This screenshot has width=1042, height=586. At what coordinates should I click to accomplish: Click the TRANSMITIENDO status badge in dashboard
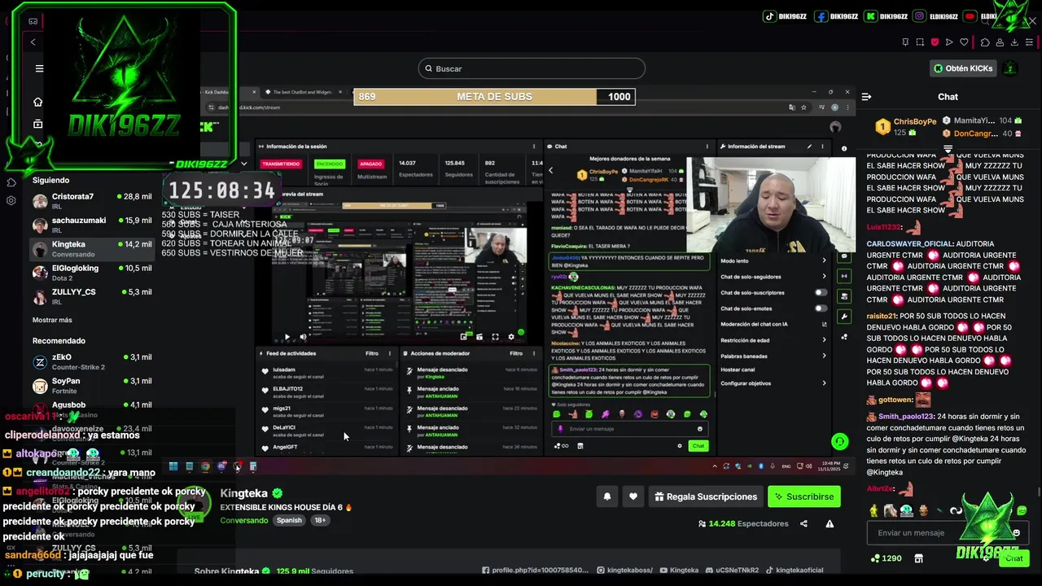tap(280, 164)
